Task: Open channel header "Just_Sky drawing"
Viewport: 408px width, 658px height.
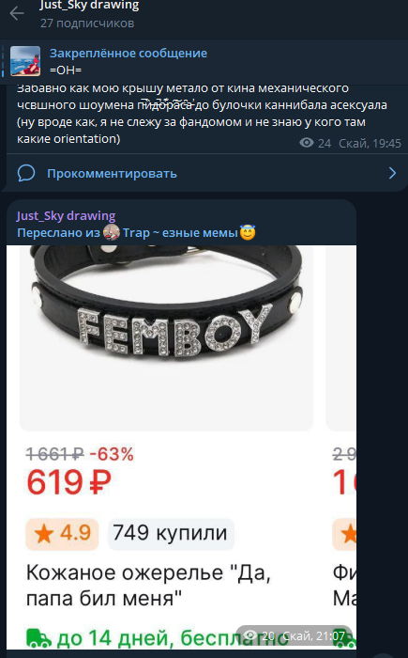Action: (x=89, y=6)
